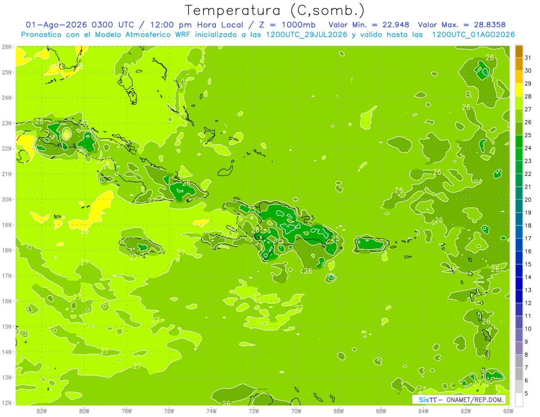Click the "20N" latitude axis label

pos(7,199)
